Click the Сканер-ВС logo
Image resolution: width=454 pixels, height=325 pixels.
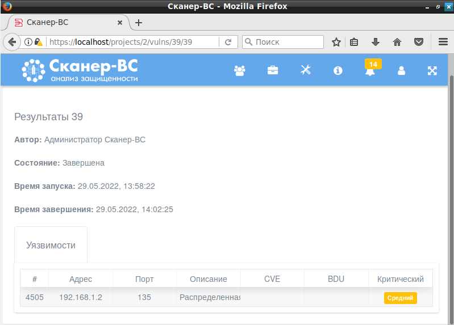80,70
